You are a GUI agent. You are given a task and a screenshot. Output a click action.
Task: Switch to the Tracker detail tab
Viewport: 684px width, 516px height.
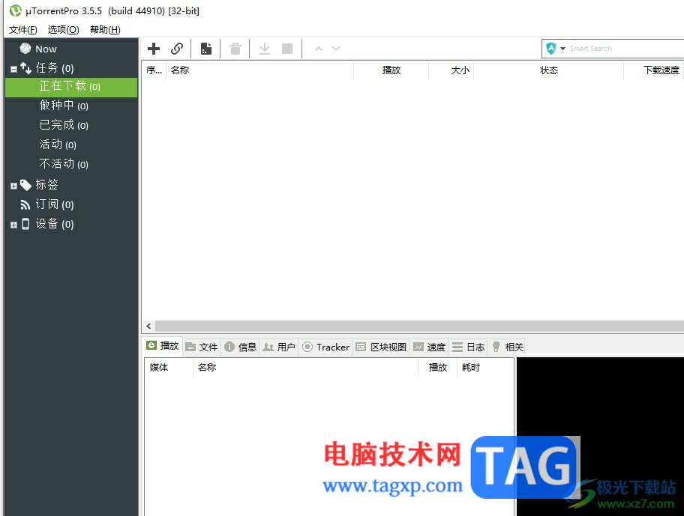(x=325, y=347)
